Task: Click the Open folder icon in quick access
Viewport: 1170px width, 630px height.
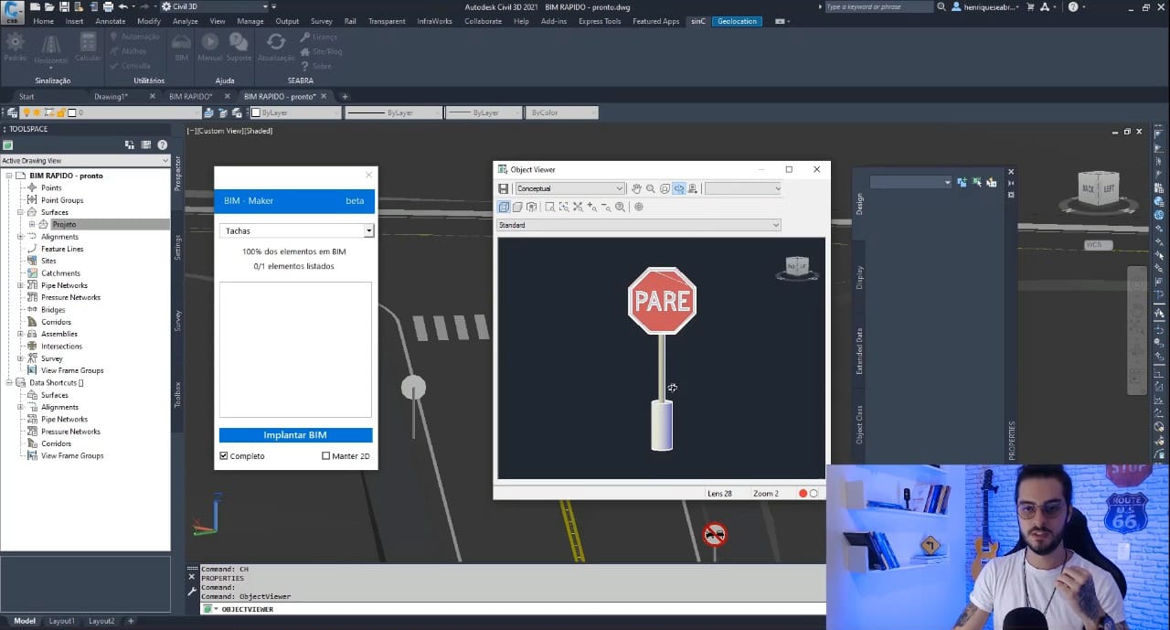Action: (50, 6)
